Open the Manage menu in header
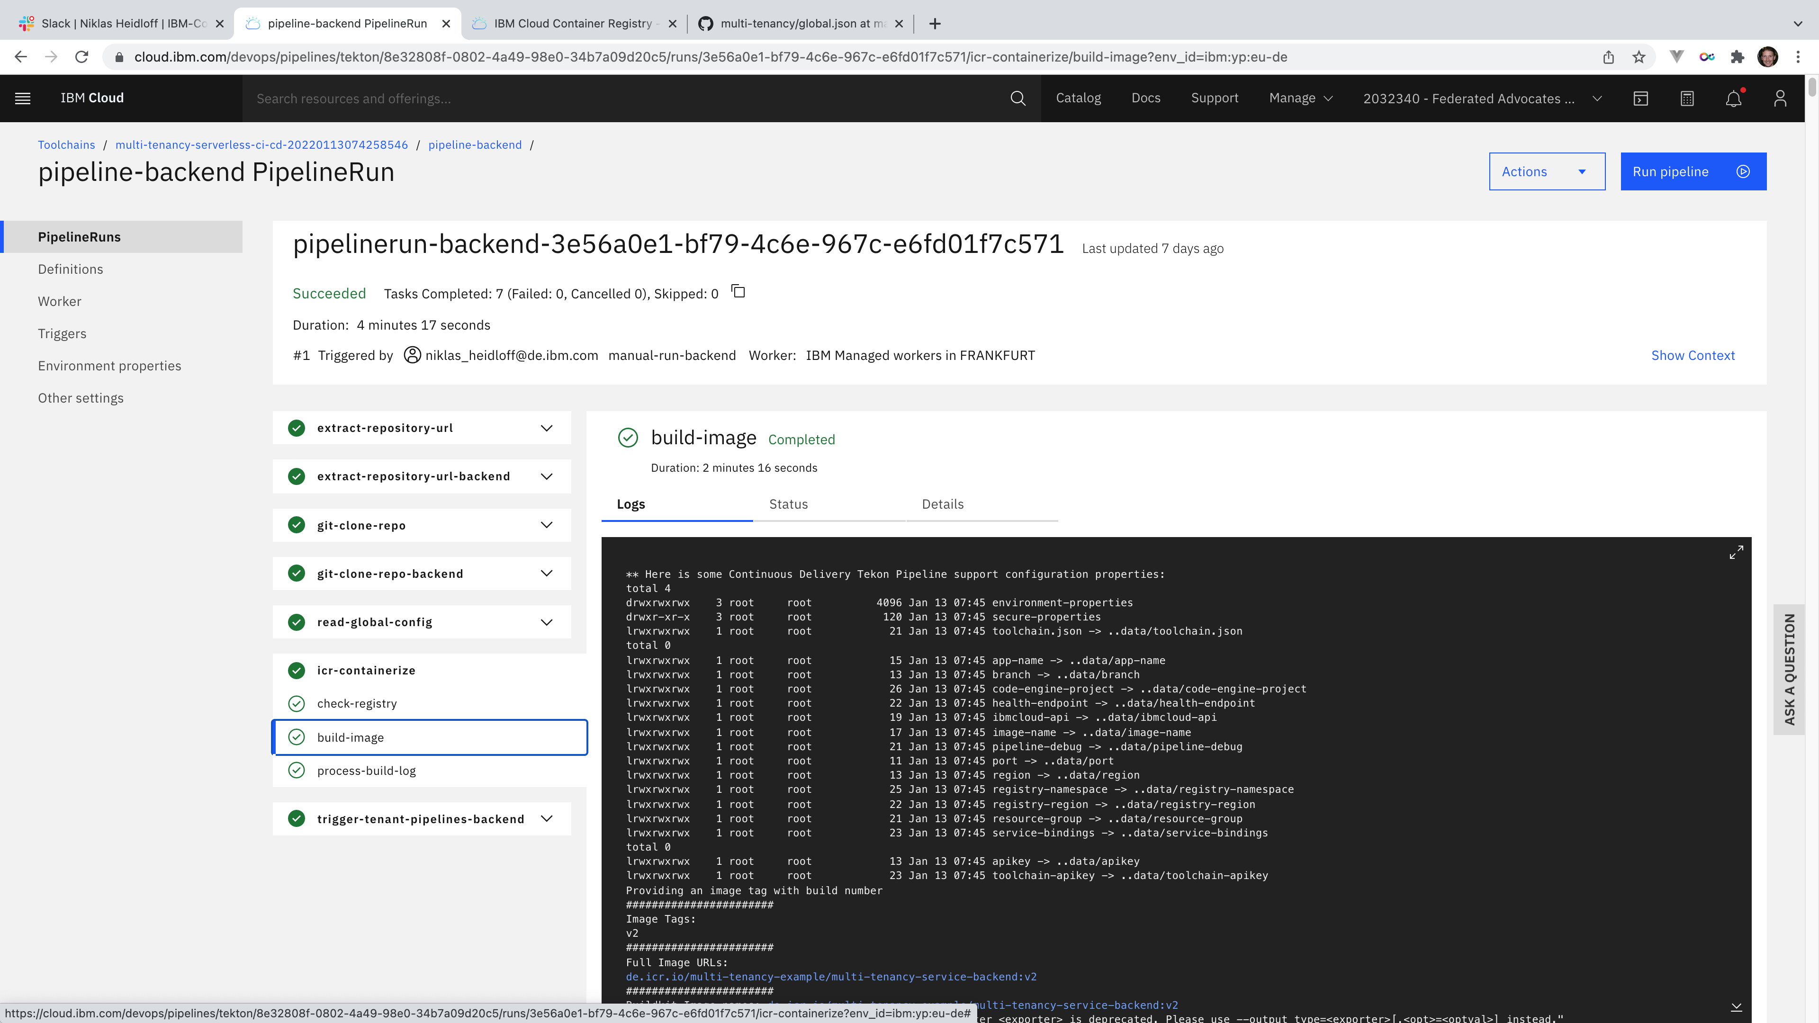This screenshot has width=1819, height=1023. point(1300,98)
